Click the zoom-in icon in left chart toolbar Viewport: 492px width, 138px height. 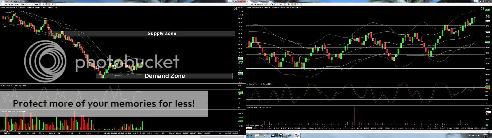tap(29, 4)
